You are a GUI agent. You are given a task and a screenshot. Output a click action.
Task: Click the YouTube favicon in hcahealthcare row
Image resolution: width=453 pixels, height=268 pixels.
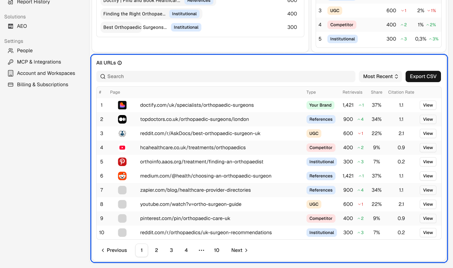click(x=122, y=148)
